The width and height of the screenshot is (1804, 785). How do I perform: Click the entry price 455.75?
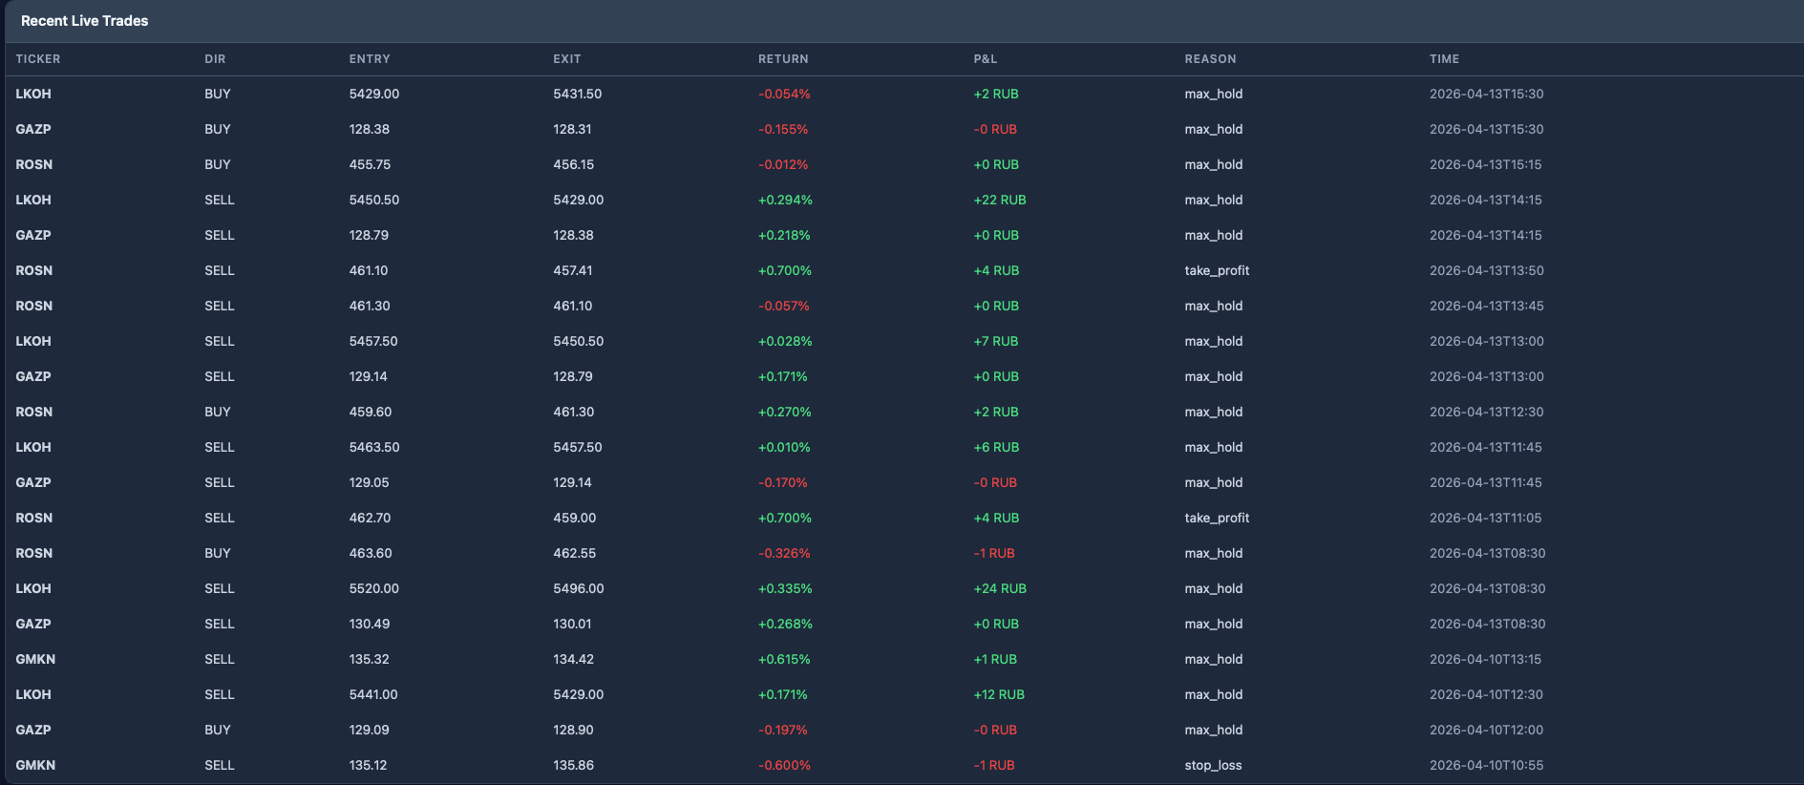[x=370, y=165]
